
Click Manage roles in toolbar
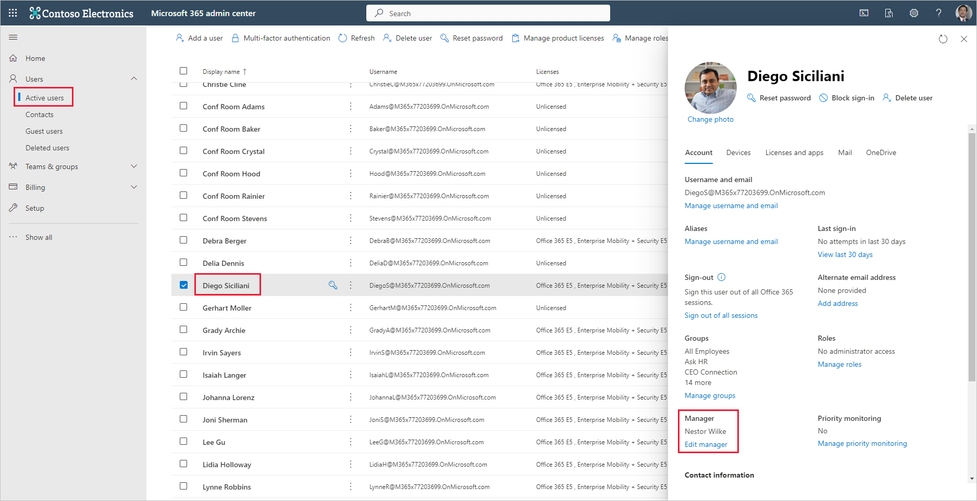point(640,38)
